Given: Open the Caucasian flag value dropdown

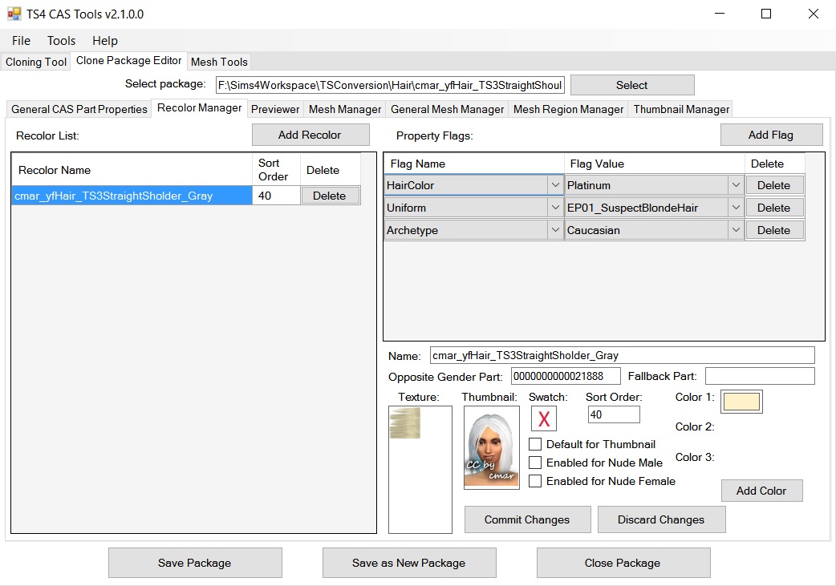Looking at the screenshot, I should (x=735, y=230).
